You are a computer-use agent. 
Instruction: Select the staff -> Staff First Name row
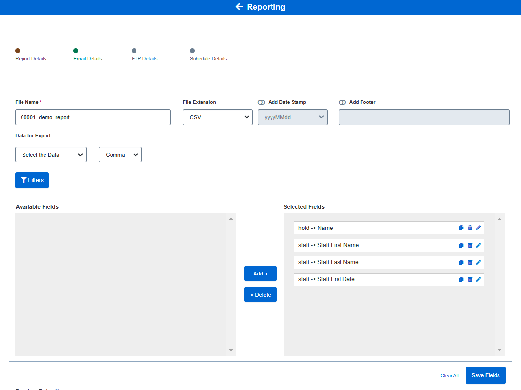click(389, 245)
